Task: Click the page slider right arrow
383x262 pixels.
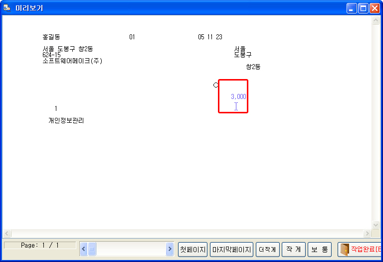Action: click(170, 249)
